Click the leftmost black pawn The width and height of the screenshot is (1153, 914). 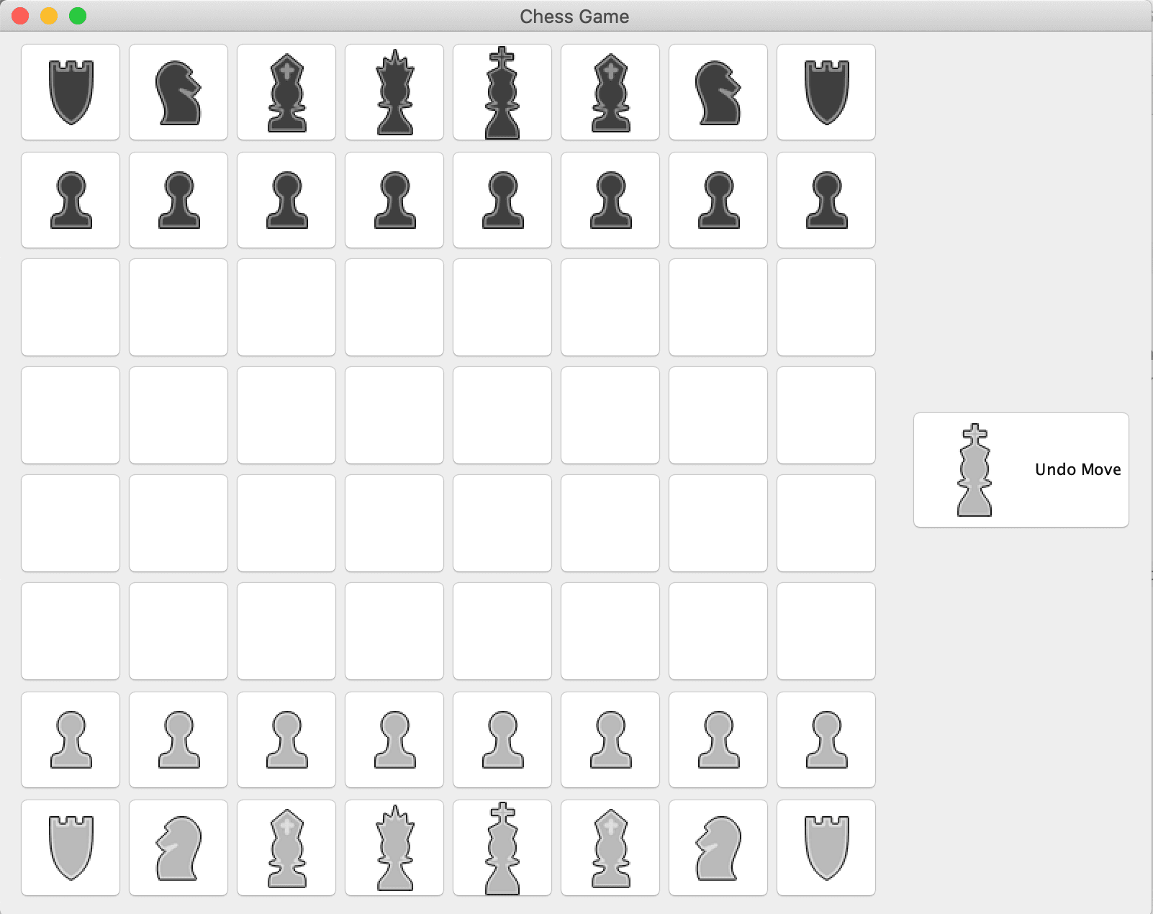[x=70, y=199]
